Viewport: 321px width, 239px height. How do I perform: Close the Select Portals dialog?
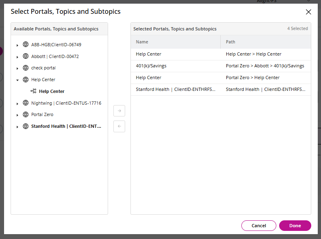point(308,12)
